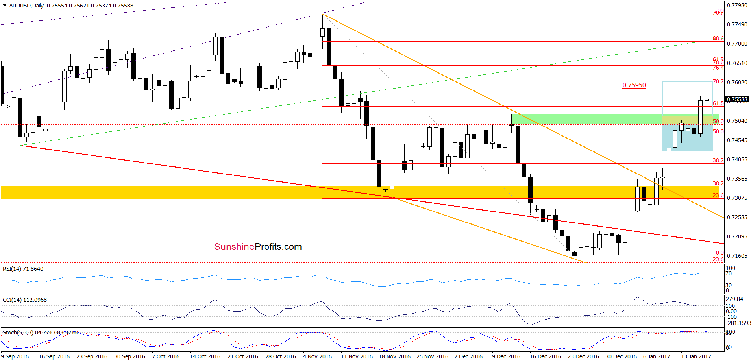Screen dimensions: 751x362
Task: Click the 0.73075 price axis label
Action: click(737, 198)
